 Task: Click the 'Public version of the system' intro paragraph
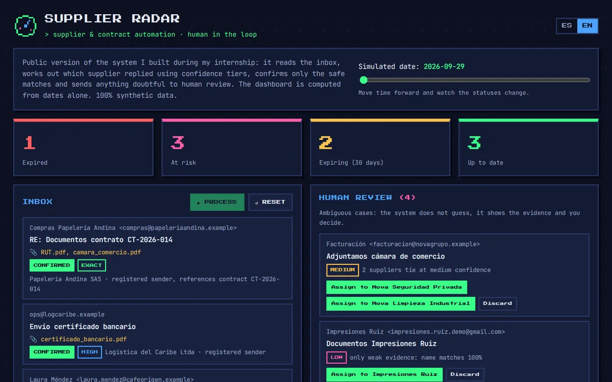[x=184, y=79]
